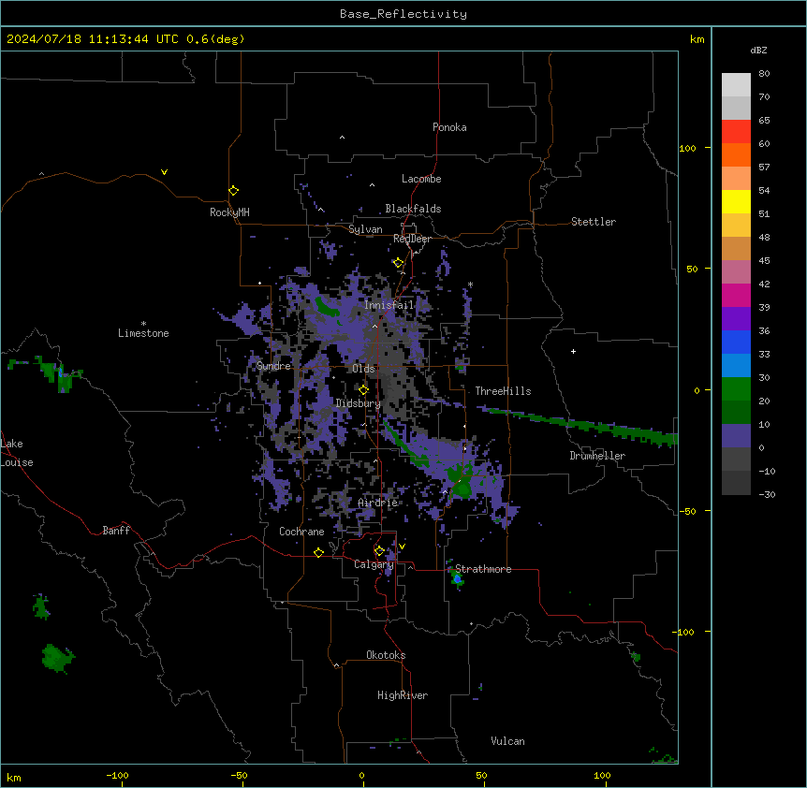Screen dimensions: 807x788
Task: Click the RockyMH label
Action: [229, 212]
